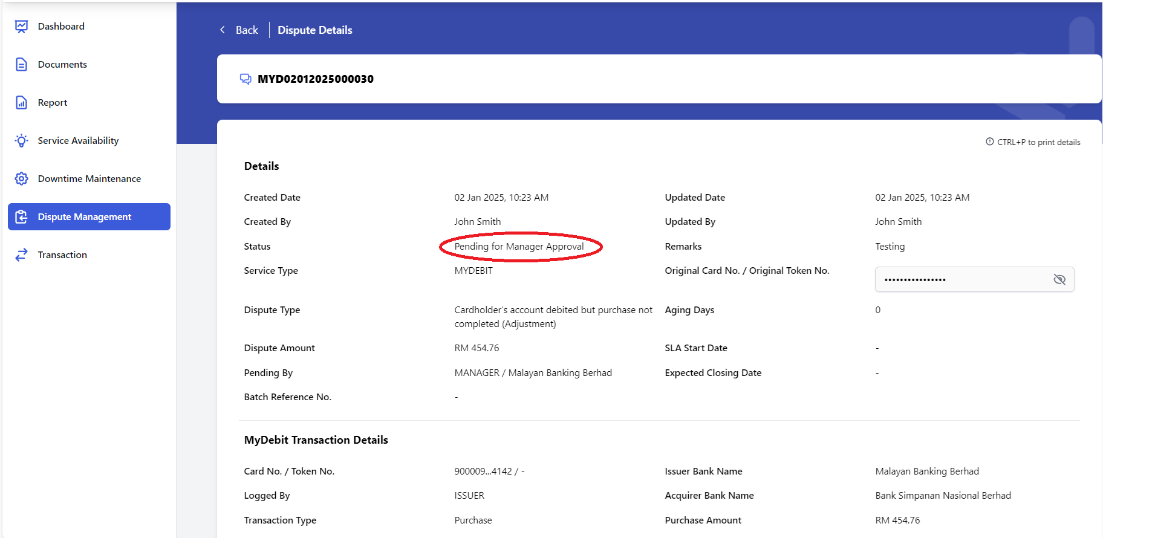Viewport: 1155px width, 538px height.
Task: Click the back chevron arrow
Action: click(223, 30)
